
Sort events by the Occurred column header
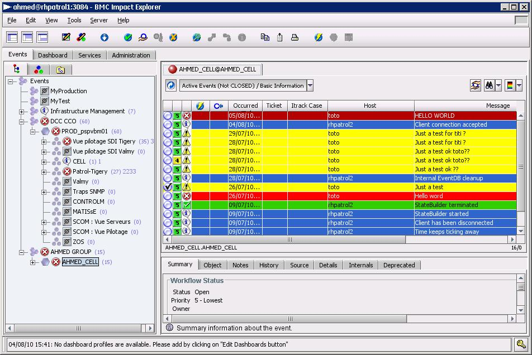pyautogui.click(x=245, y=105)
